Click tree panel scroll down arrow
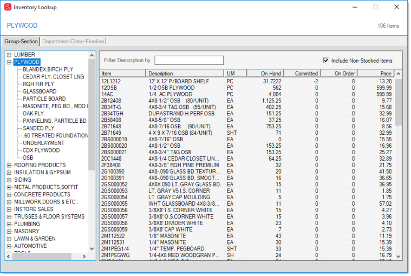411x276 pixels. coord(92,249)
